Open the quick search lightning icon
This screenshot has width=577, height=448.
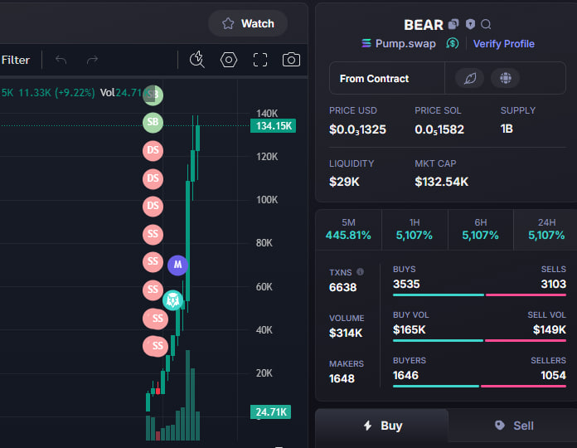(196, 60)
